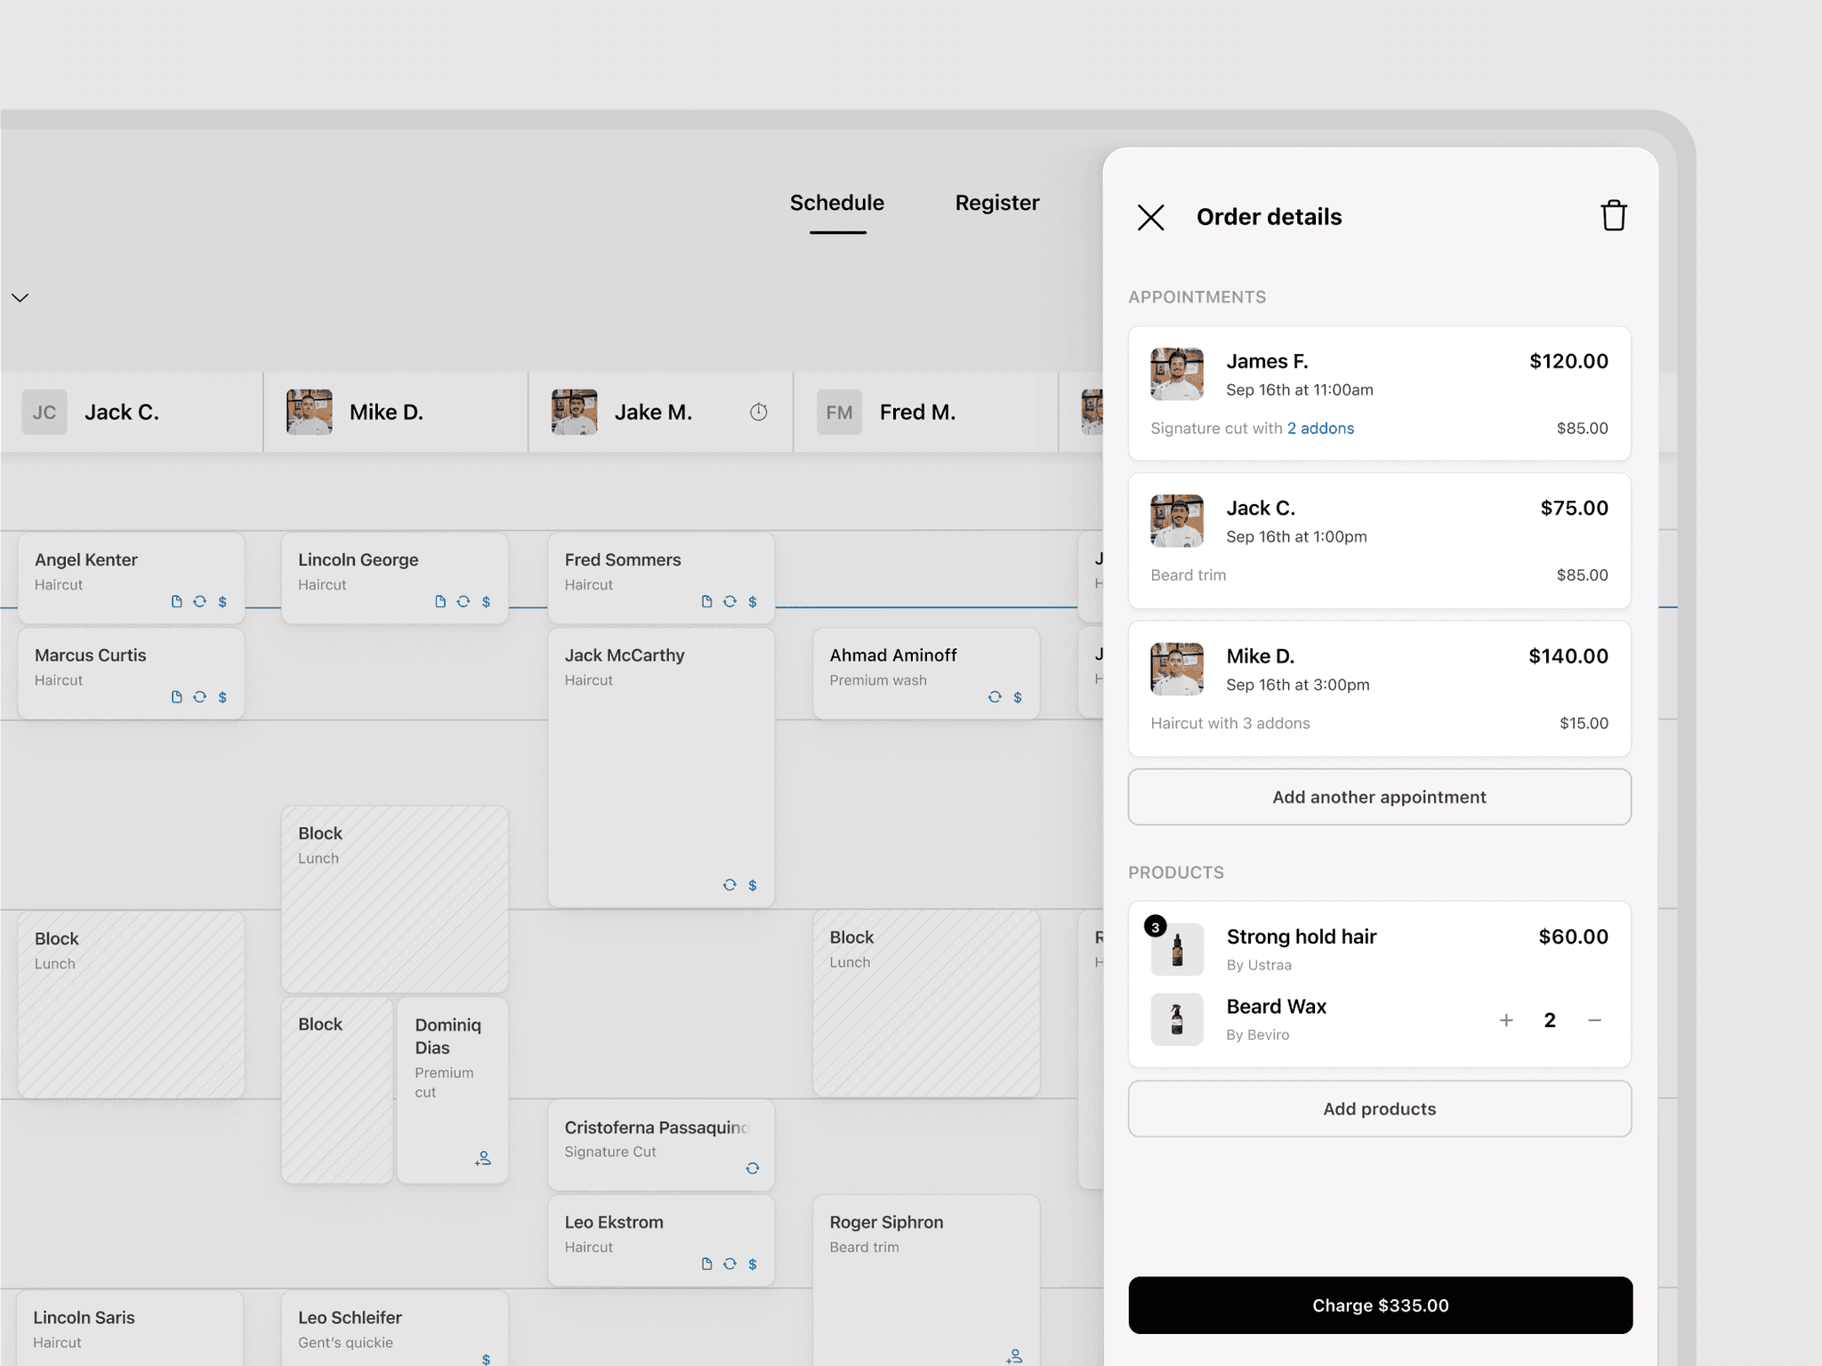Image resolution: width=1822 pixels, height=1366 pixels.
Task: Click the recurring icon on Cristoferna Passaquin card
Action: (753, 1169)
